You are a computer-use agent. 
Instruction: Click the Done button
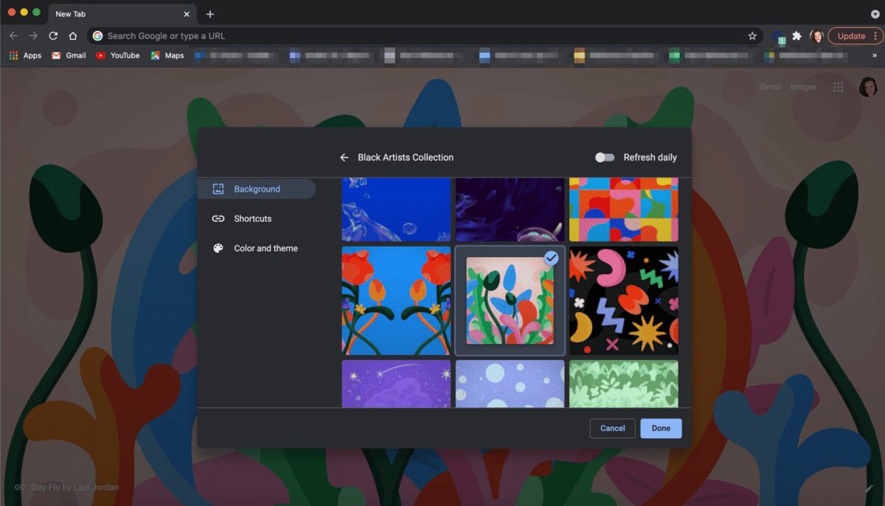tap(661, 428)
